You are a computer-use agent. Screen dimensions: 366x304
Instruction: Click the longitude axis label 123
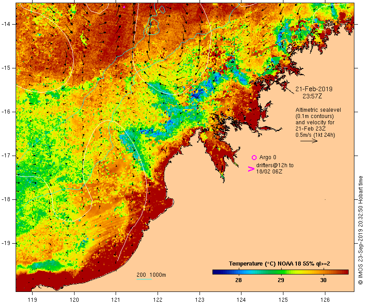200,300
